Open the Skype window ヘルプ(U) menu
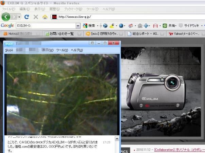Viewport: 205px width, 153px height. pyautogui.click(x=77, y=50)
